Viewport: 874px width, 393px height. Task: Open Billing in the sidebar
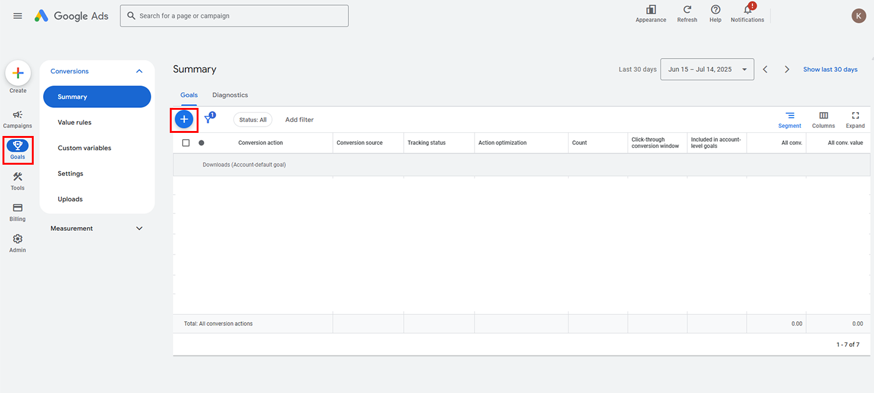[x=17, y=212]
